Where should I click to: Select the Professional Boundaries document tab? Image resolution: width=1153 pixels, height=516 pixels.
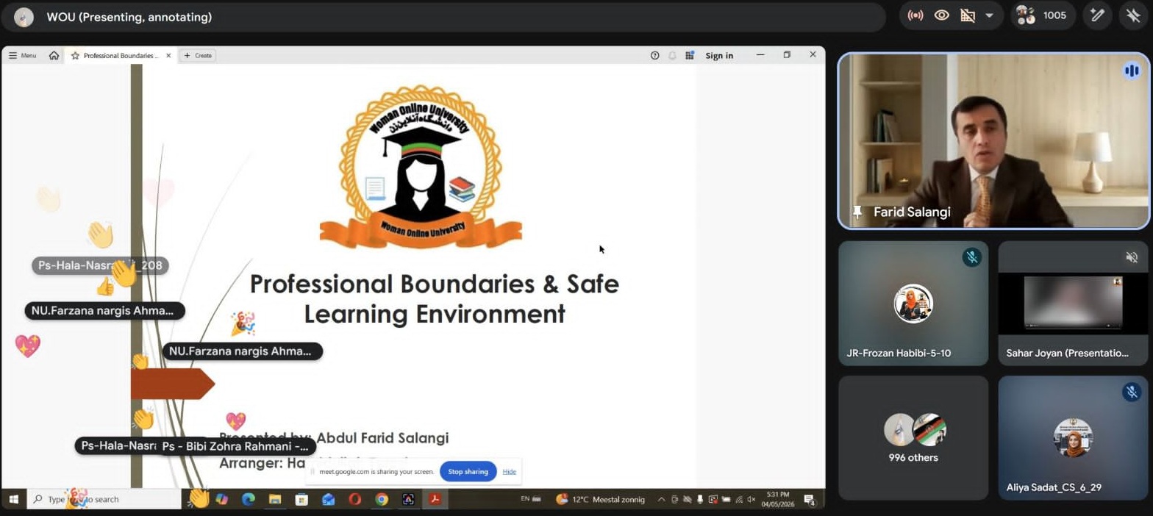121,55
